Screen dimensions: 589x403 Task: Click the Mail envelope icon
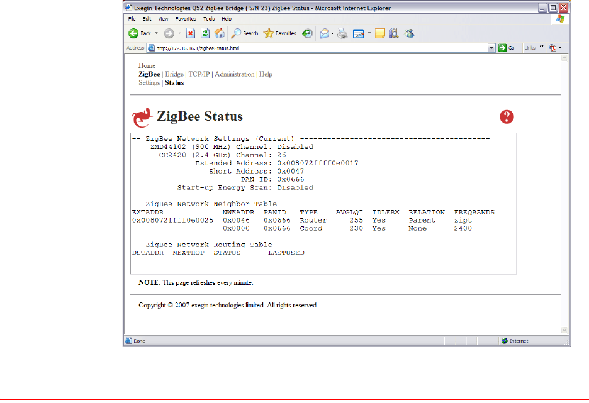(325, 33)
